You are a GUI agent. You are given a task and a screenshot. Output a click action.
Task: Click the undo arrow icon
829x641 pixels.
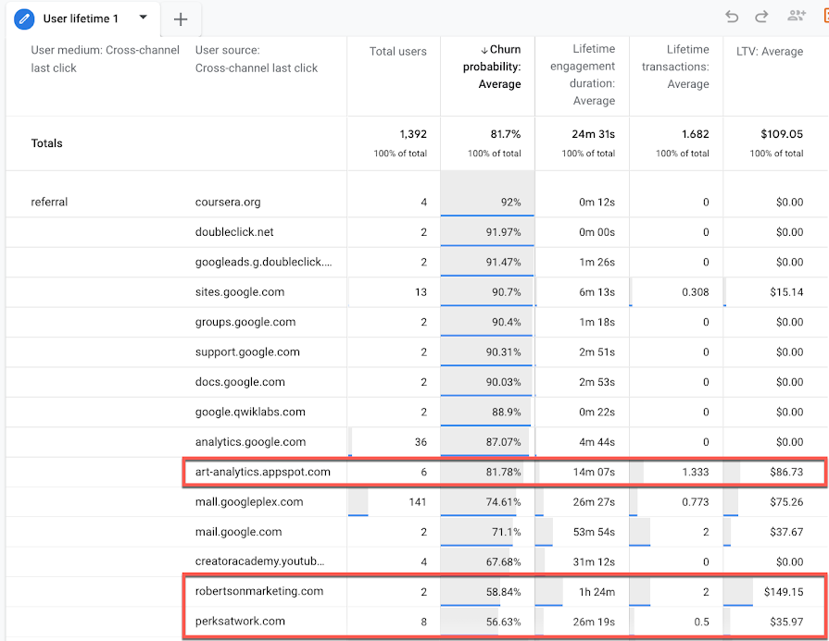(x=732, y=17)
